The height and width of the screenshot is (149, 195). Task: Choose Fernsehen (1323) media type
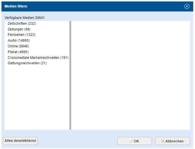pyautogui.click(x=22, y=35)
